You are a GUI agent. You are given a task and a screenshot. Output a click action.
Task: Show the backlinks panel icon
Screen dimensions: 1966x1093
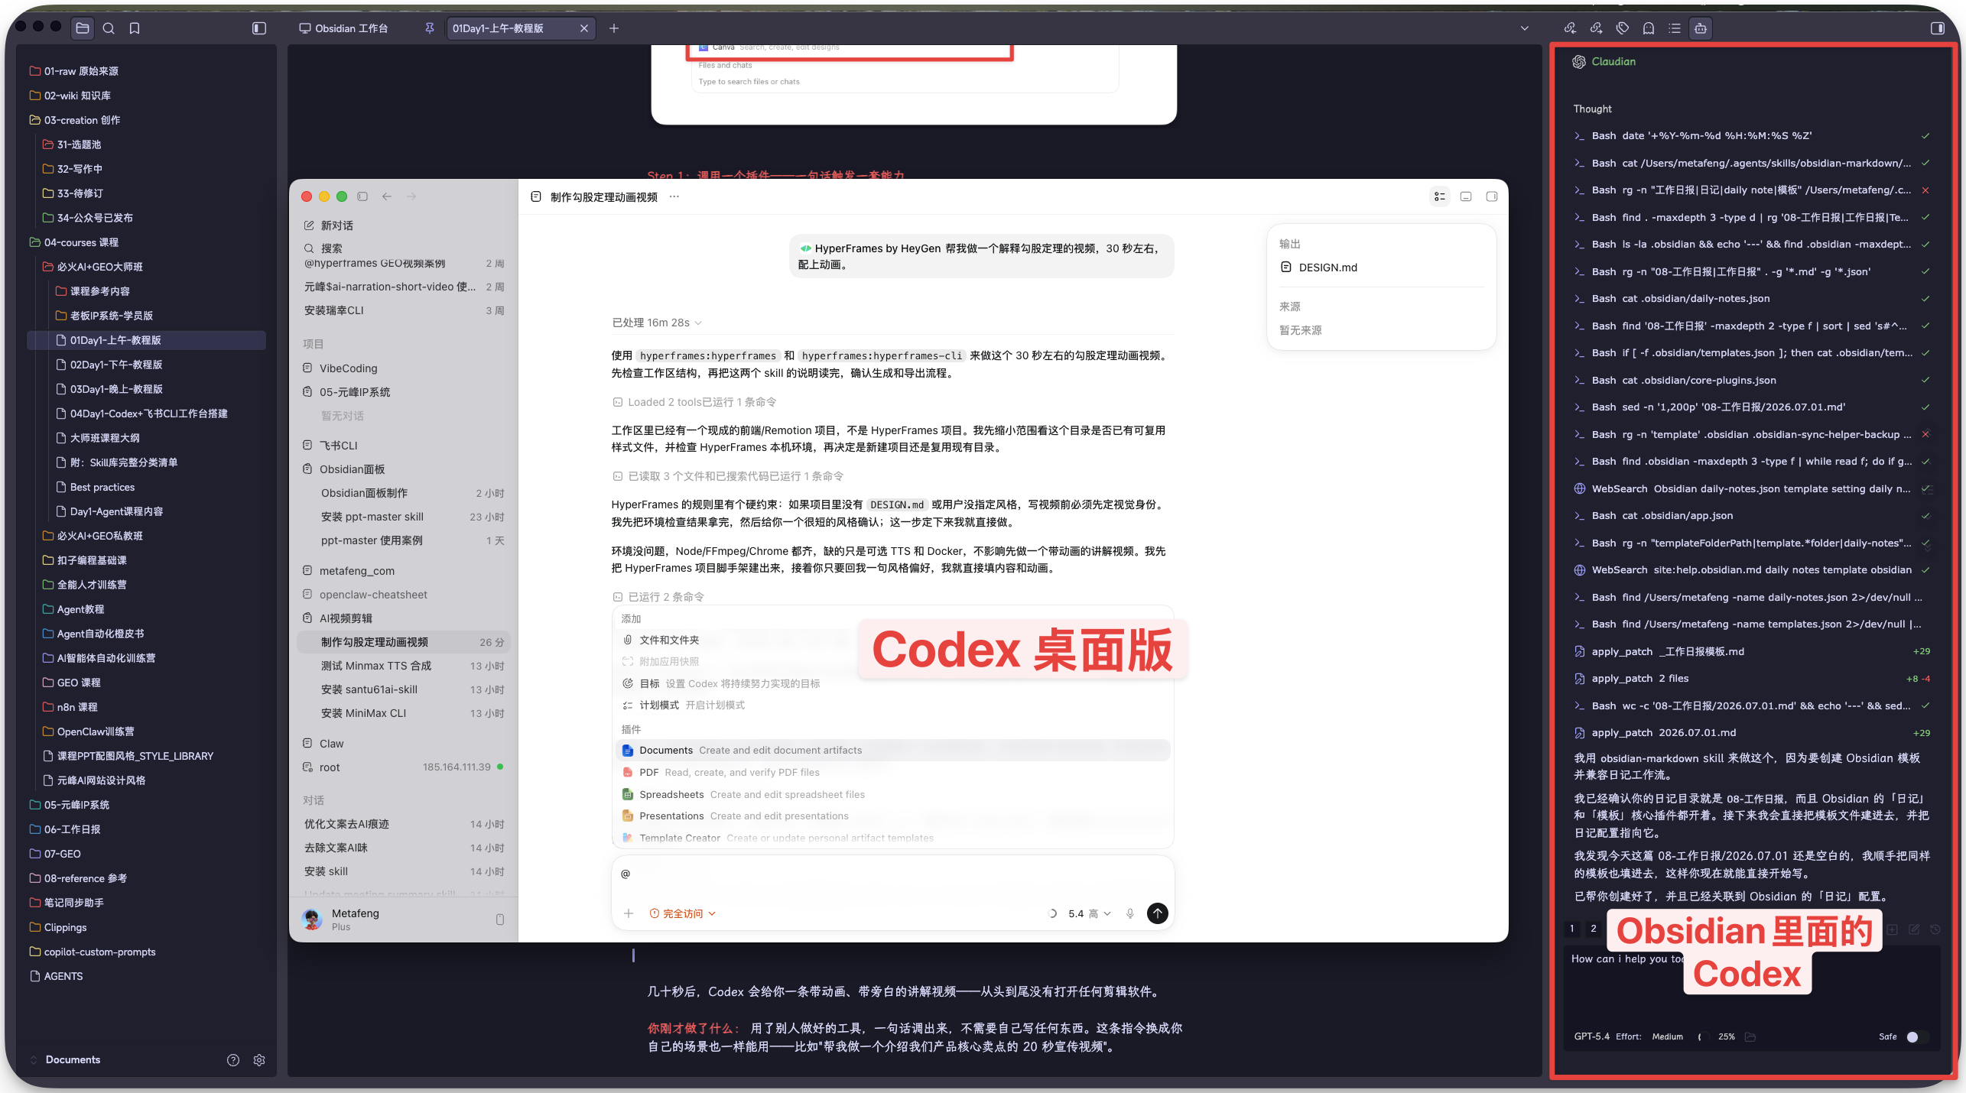point(1570,28)
